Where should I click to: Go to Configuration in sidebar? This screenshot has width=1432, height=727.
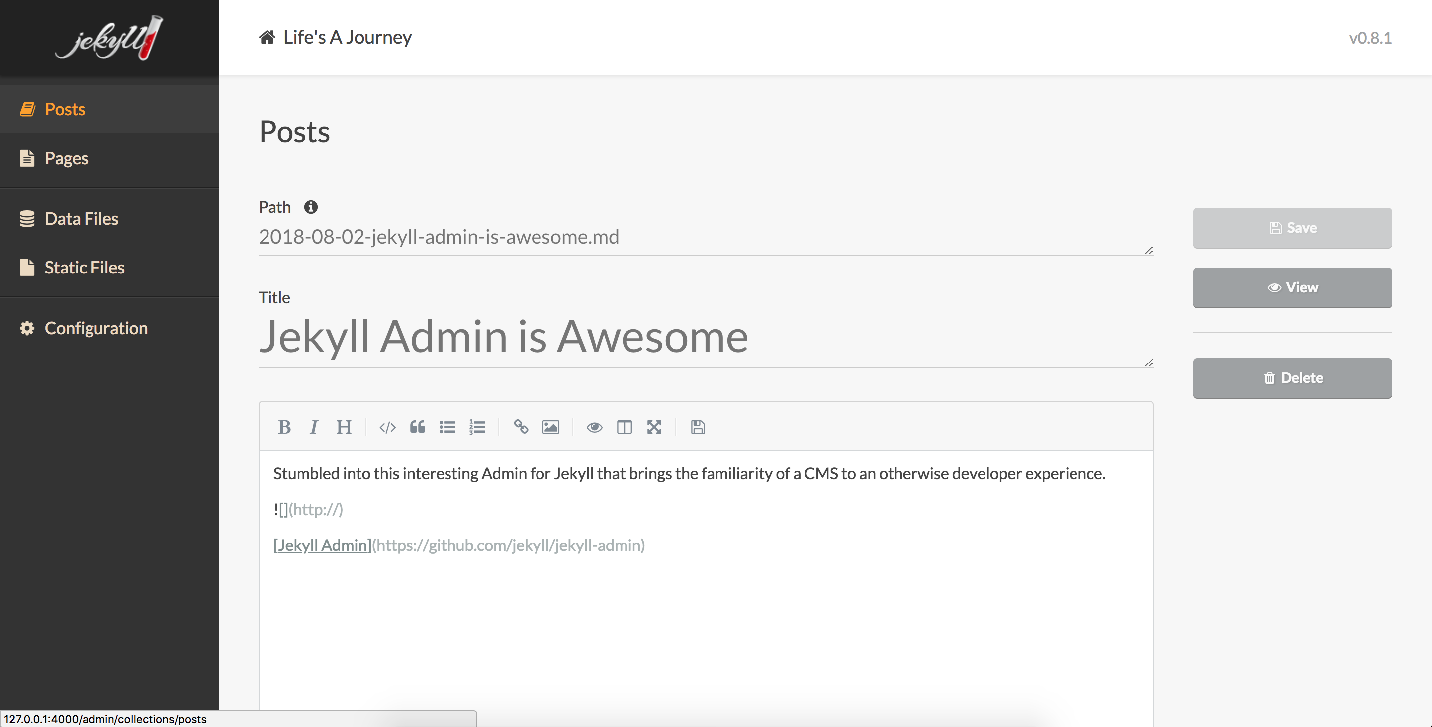point(95,328)
